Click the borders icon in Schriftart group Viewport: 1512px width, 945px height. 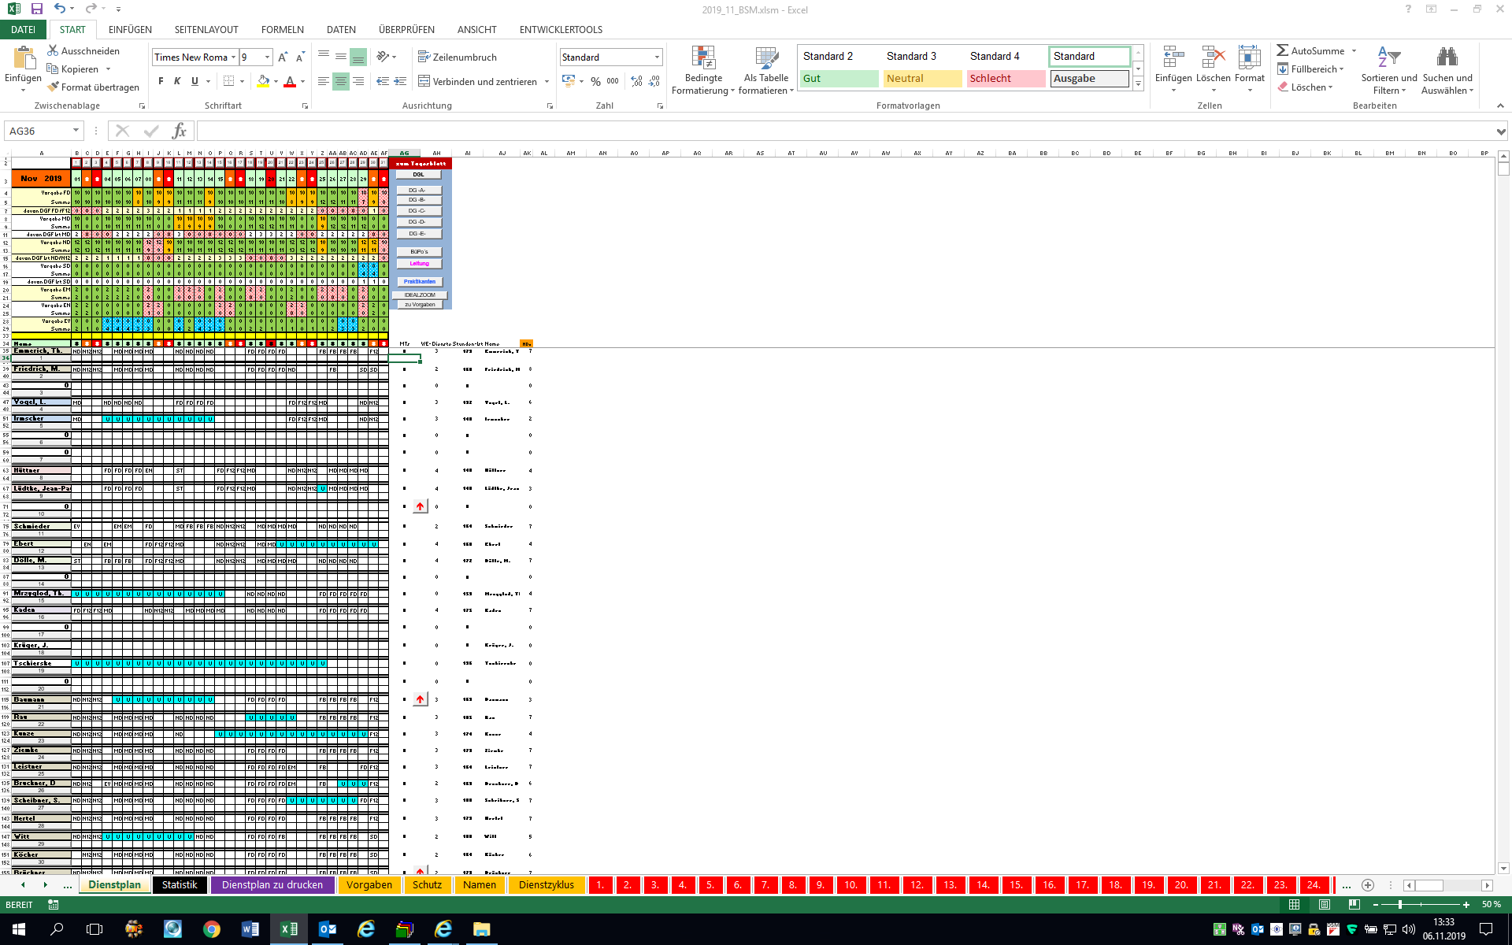pos(228,81)
